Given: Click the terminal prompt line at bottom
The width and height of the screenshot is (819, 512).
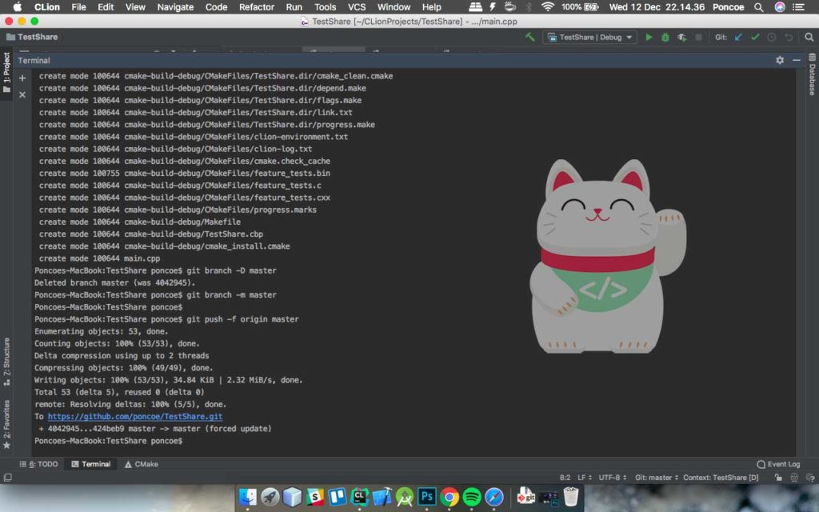Looking at the screenshot, I should point(108,441).
